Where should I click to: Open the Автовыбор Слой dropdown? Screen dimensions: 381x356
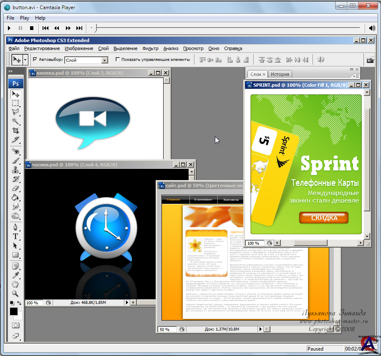(x=104, y=60)
